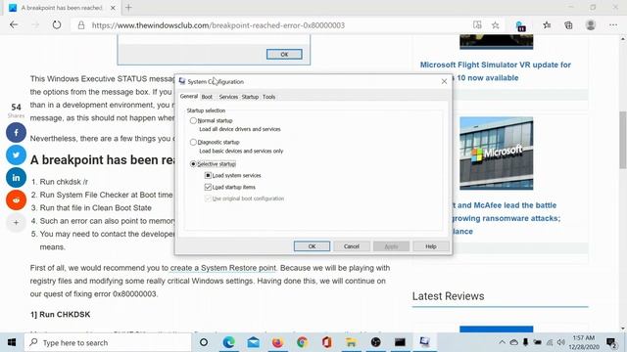Viewport: 627px width, 352px height.
Task: Click Cancel in System Configuration dialog
Action: (x=352, y=246)
